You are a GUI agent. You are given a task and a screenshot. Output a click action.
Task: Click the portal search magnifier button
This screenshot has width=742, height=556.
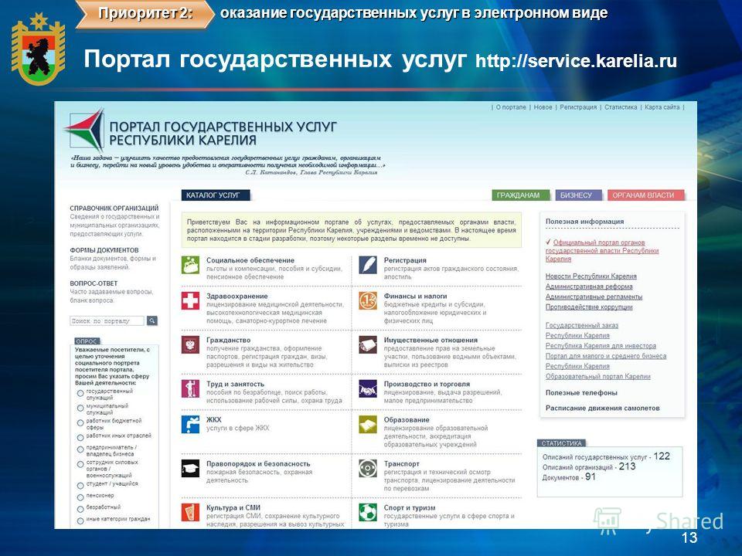pyautogui.click(x=152, y=320)
